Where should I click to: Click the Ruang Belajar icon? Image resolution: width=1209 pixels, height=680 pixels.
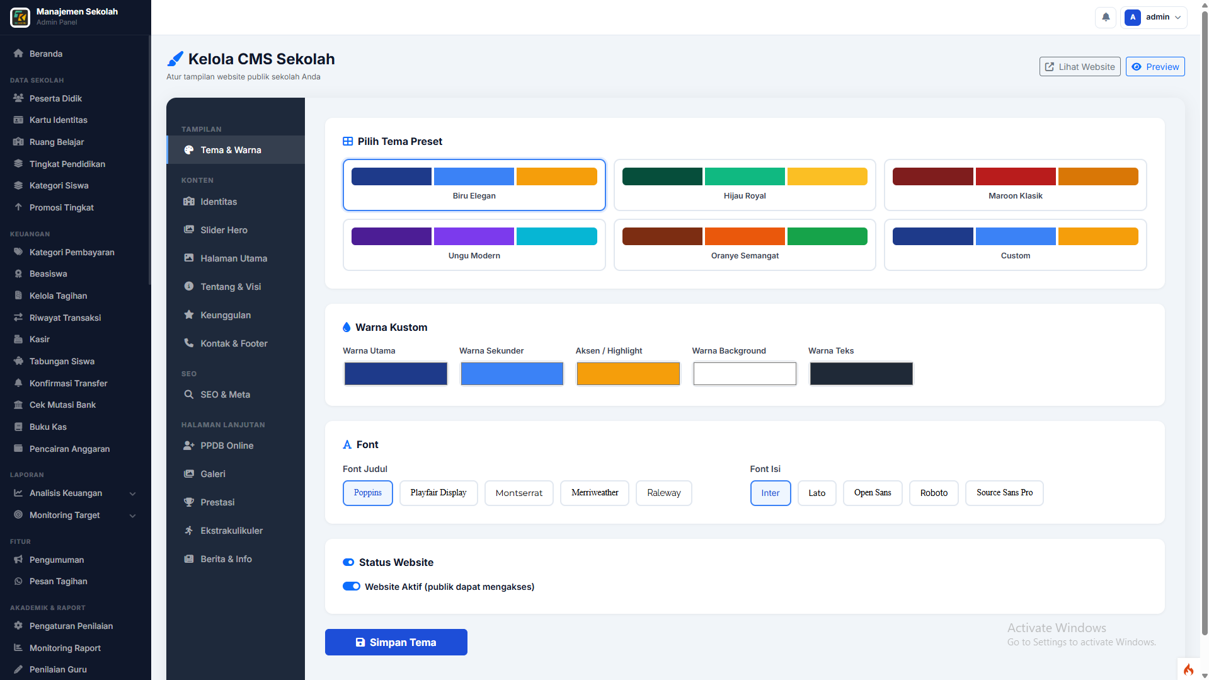pos(18,142)
